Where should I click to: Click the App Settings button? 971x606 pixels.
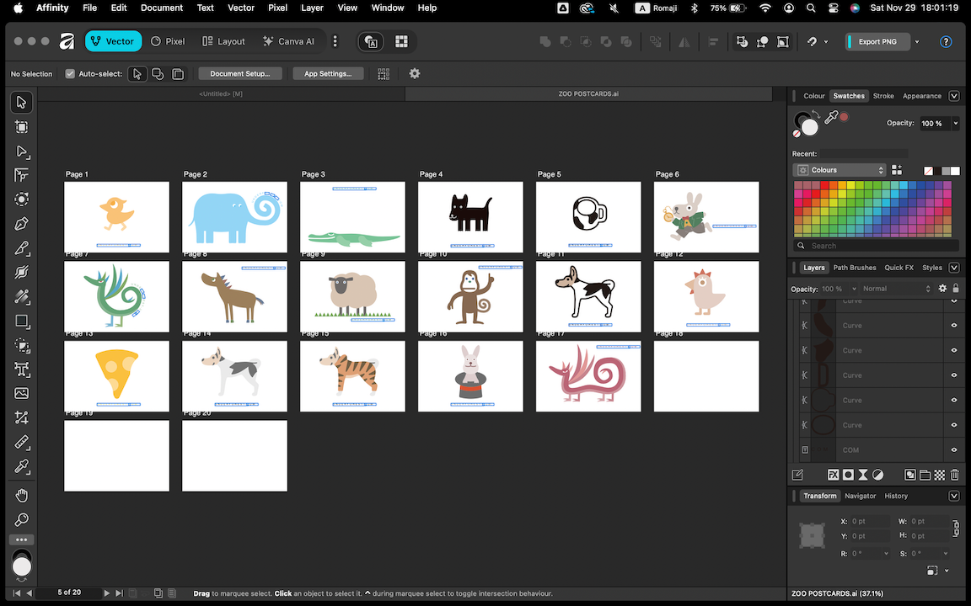pyautogui.click(x=328, y=74)
